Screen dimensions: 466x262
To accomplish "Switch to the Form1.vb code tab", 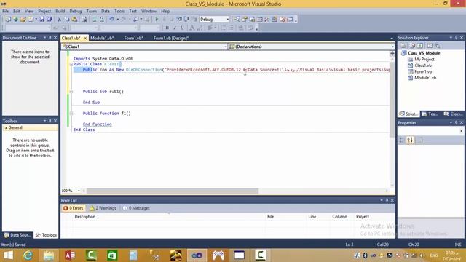I will click(133, 38).
